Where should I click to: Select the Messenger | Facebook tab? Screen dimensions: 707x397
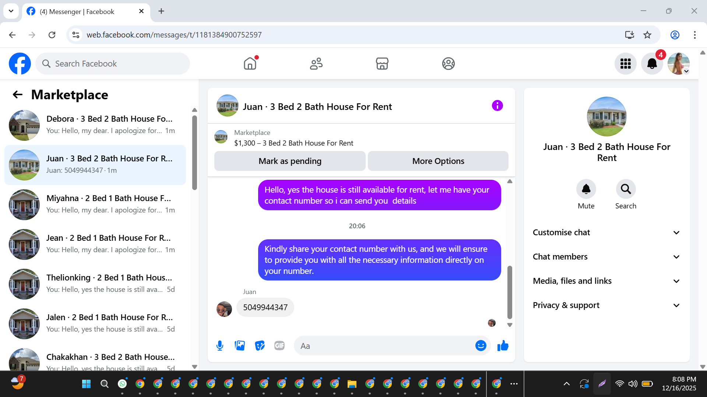point(86,12)
